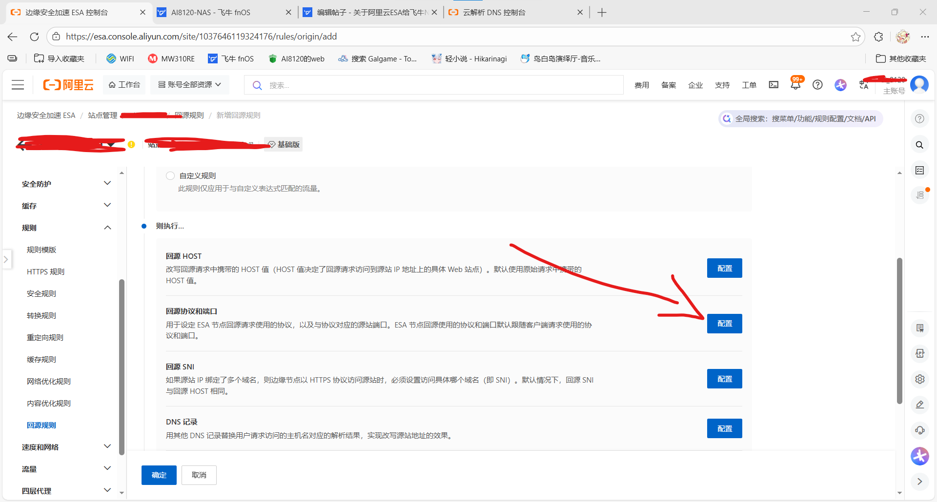Bookmark this page with the star icon

pos(856,37)
